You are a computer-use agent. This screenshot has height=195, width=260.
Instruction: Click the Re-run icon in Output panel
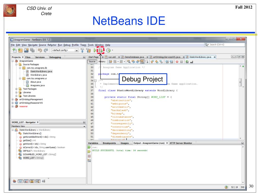click(89, 147)
